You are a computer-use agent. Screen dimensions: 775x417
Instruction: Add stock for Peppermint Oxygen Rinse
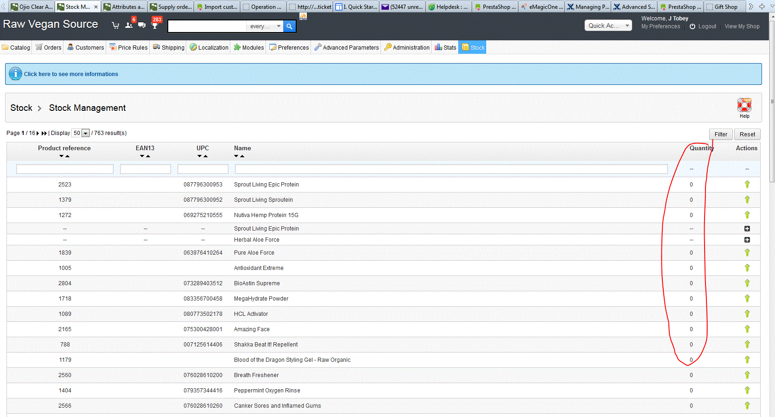click(x=747, y=390)
